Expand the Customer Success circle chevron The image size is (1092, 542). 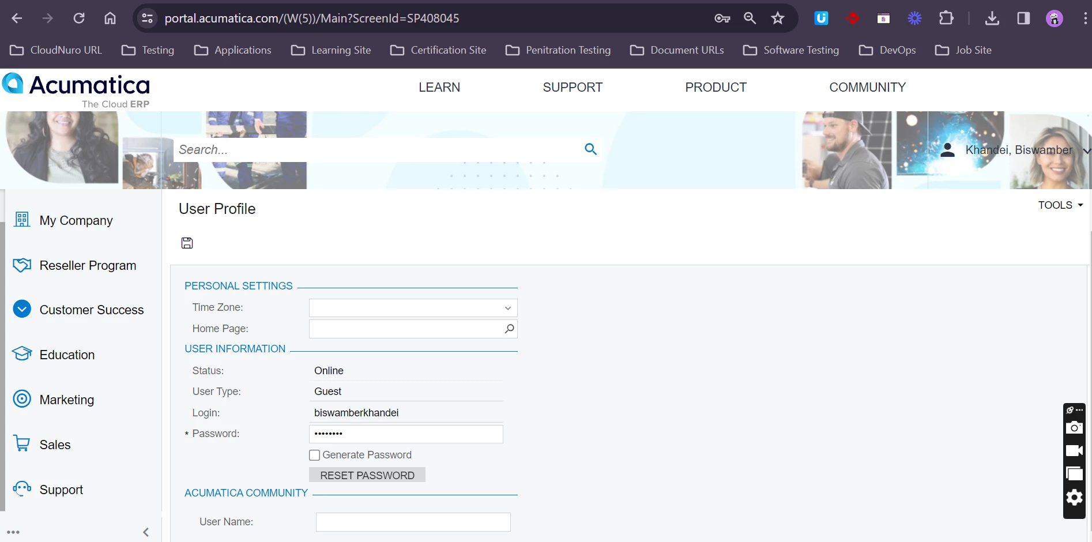[22, 309]
